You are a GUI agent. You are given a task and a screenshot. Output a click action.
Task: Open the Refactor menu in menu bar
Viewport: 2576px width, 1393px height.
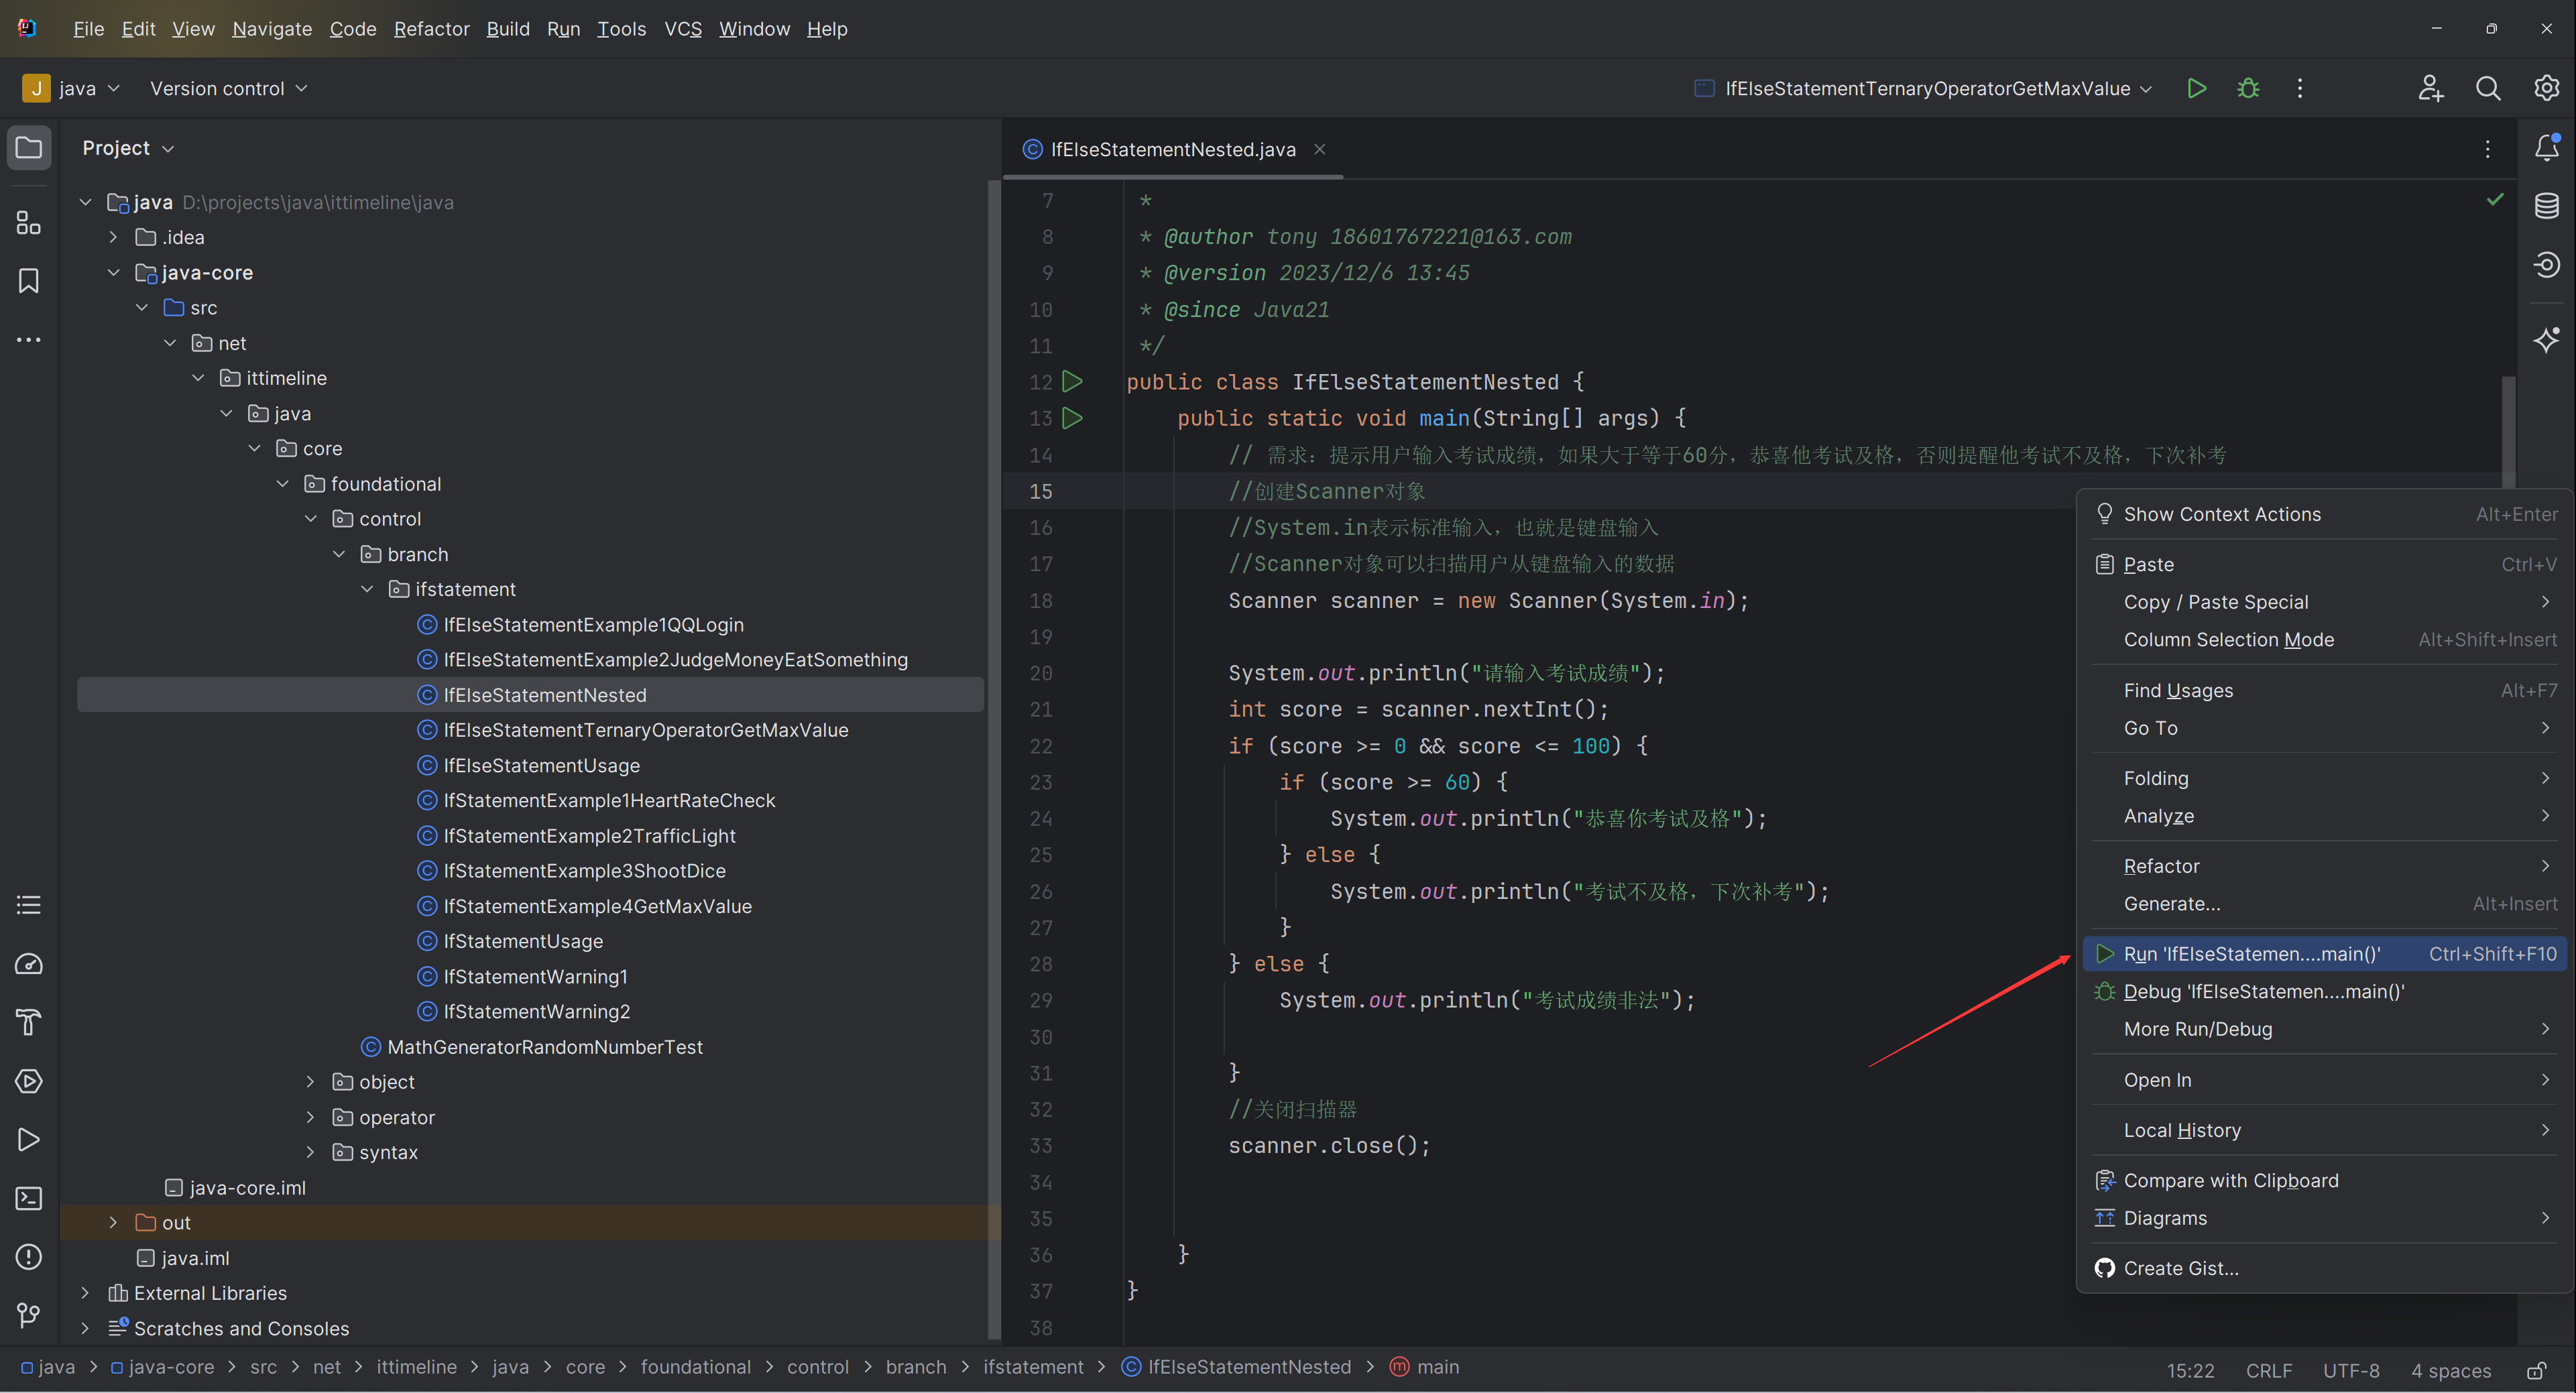(431, 29)
